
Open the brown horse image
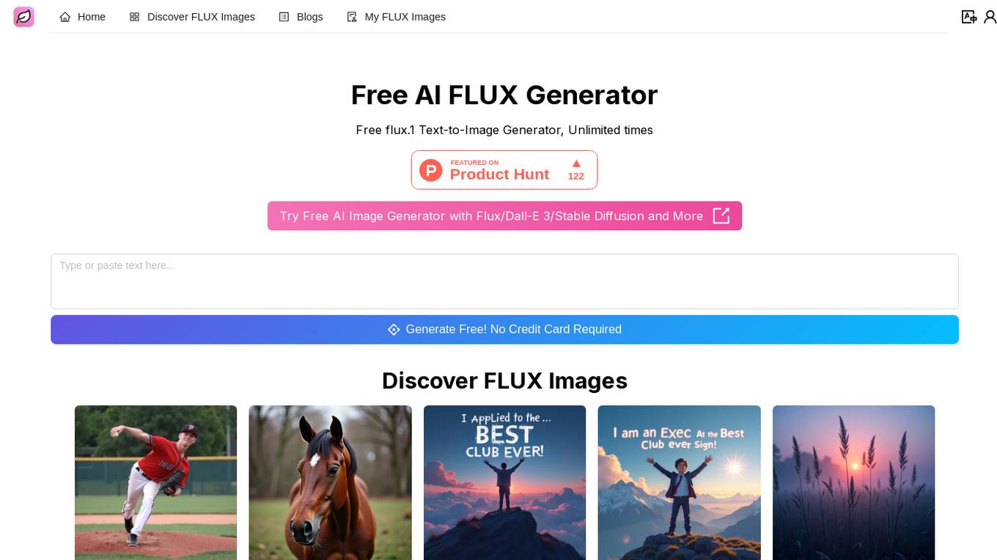tap(330, 482)
